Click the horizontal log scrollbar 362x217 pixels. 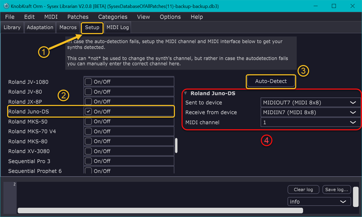[160, 210]
